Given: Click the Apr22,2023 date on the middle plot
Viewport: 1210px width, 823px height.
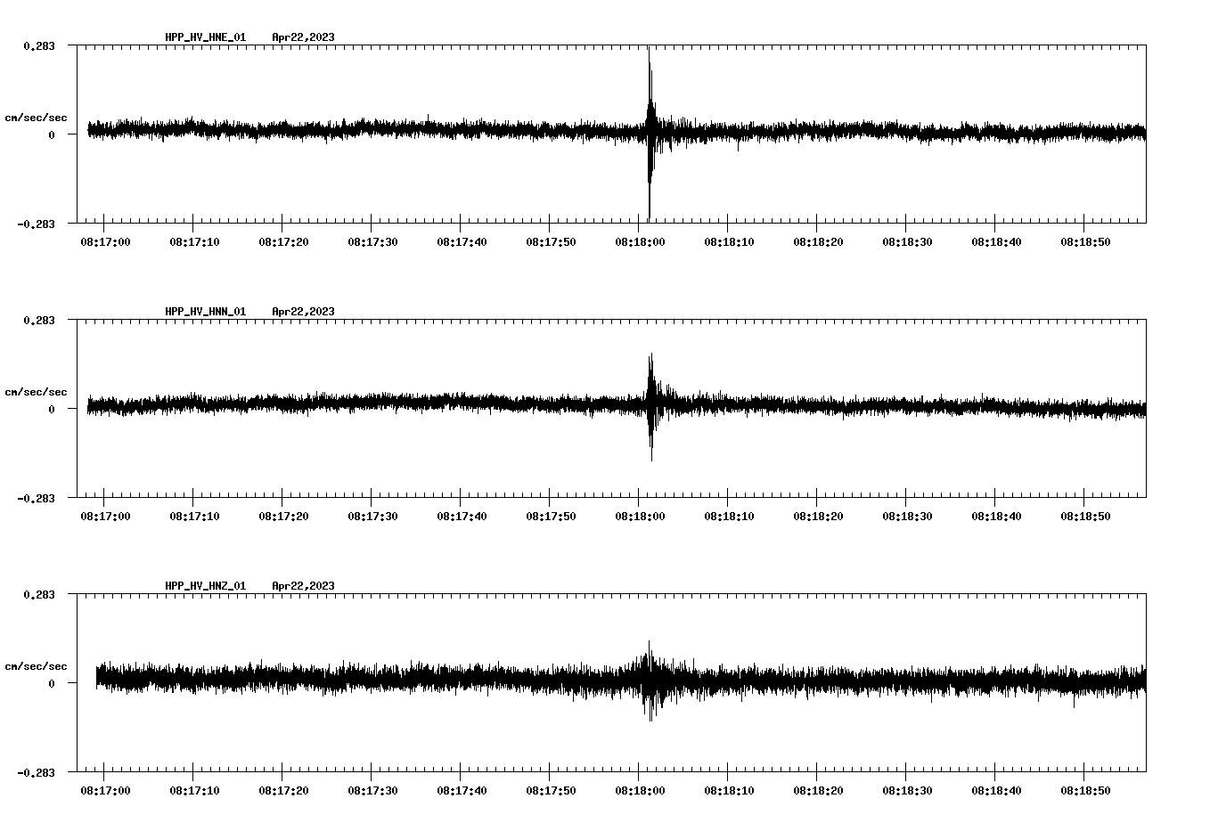Looking at the screenshot, I should pos(303,312).
